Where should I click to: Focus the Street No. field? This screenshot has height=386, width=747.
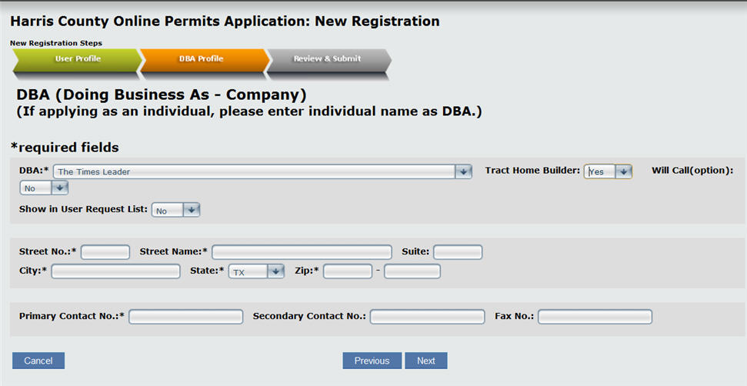tap(105, 252)
